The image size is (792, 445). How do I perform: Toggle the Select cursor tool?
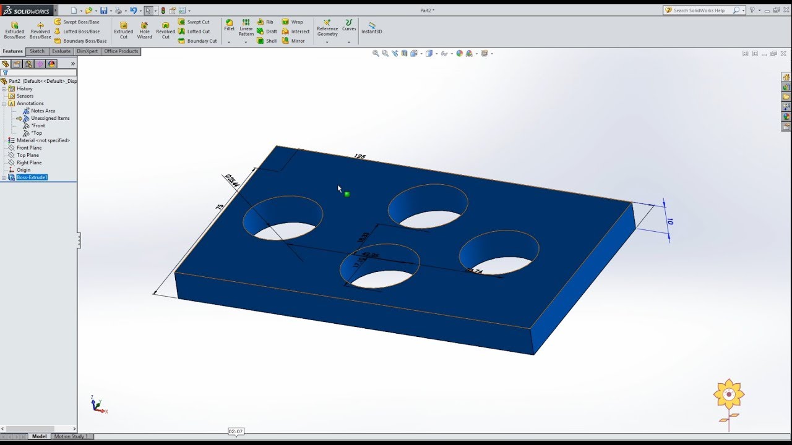148,11
